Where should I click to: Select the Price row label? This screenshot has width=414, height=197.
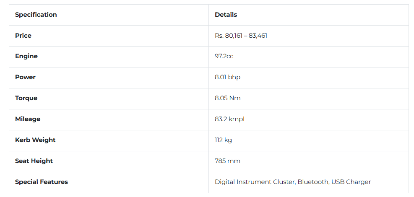coord(23,36)
